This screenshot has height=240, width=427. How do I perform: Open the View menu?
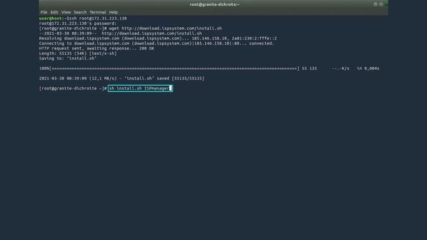pyautogui.click(x=66, y=12)
